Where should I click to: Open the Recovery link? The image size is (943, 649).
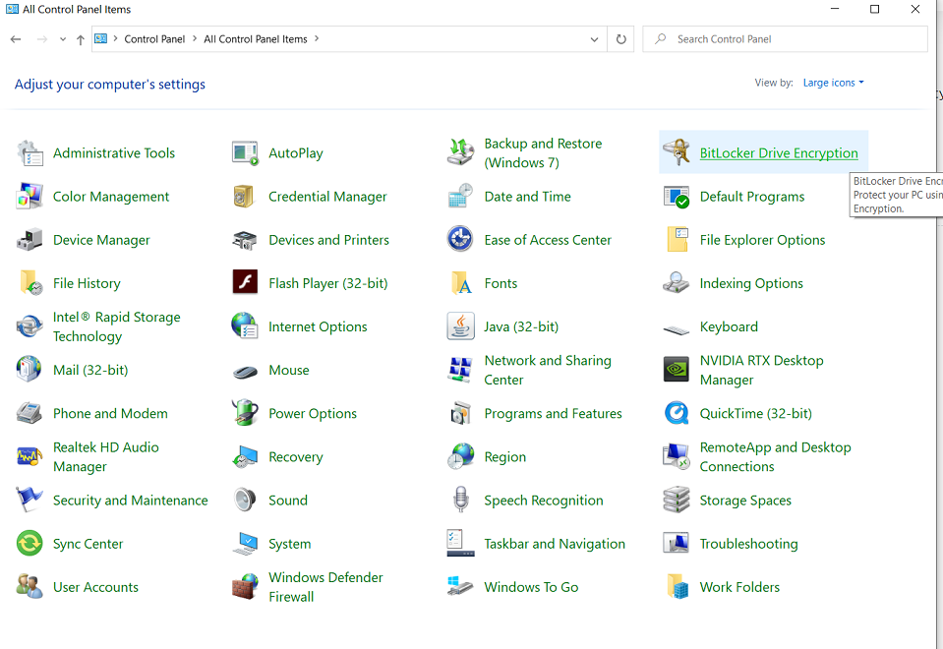(295, 457)
